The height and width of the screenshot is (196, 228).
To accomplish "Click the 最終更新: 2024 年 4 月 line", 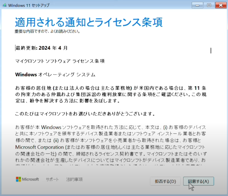I will 42,48.
